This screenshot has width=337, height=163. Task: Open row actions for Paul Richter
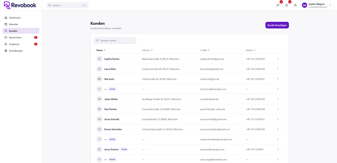[x=278, y=109]
